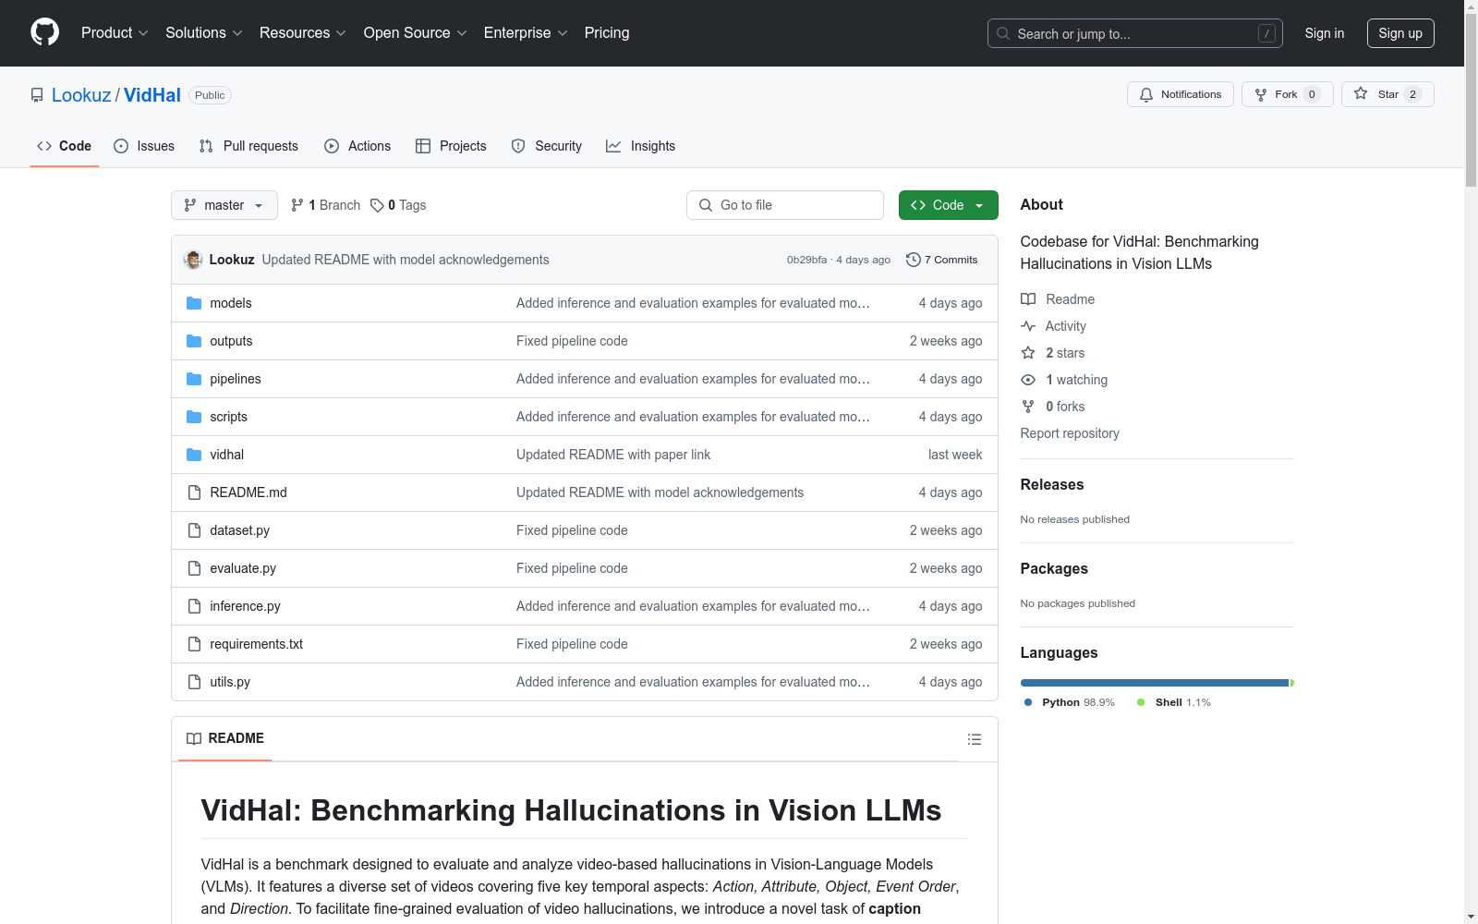This screenshot has width=1478, height=924.
Task: Open the Security tab
Action: click(x=547, y=146)
